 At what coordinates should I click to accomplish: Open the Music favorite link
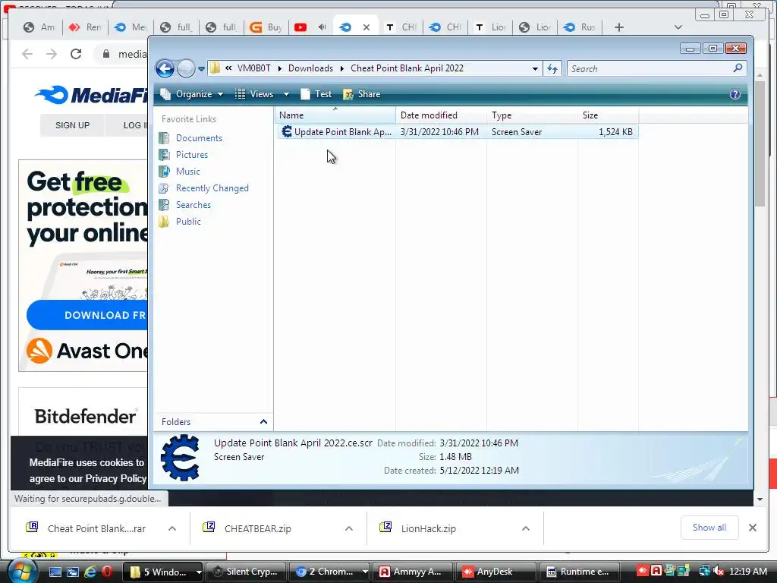click(x=187, y=172)
